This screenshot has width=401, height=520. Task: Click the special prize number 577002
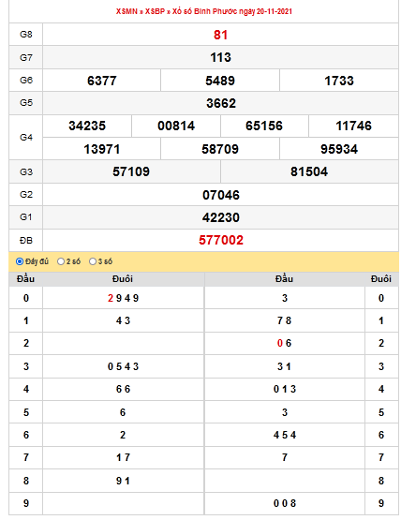[x=221, y=240]
